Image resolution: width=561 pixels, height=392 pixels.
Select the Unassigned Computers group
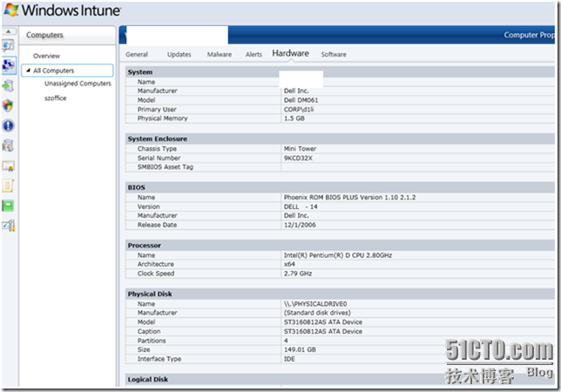[x=78, y=84]
